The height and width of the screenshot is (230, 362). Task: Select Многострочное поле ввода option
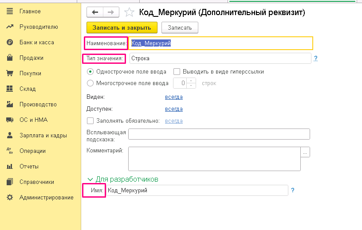pos(90,83)
